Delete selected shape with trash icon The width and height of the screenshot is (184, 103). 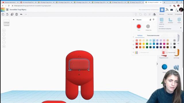point(17,14)
